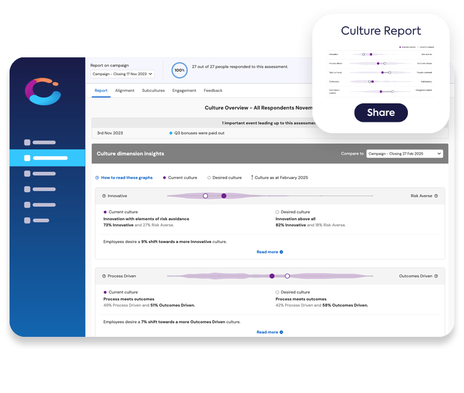This screenshot has height=393, width=464.
Task: Open the third sidebar menu item
Action: tap(40, 174)
